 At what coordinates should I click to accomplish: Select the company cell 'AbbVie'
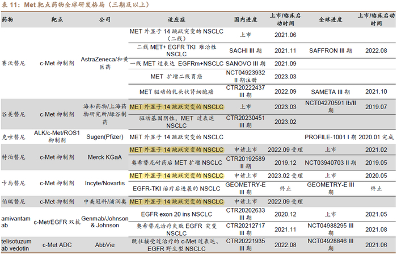click(105, 245)
